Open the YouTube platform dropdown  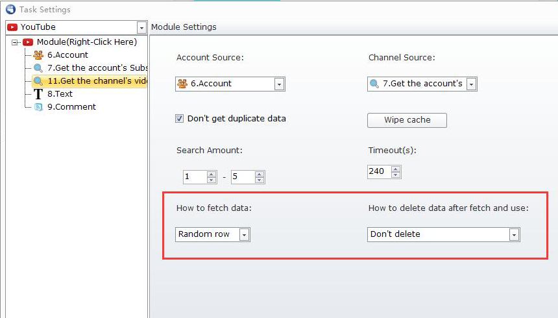(141, 27)
